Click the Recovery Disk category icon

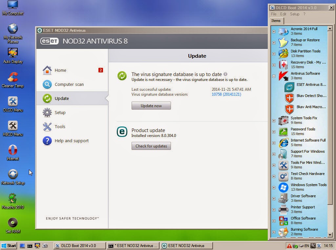[283, 65]
